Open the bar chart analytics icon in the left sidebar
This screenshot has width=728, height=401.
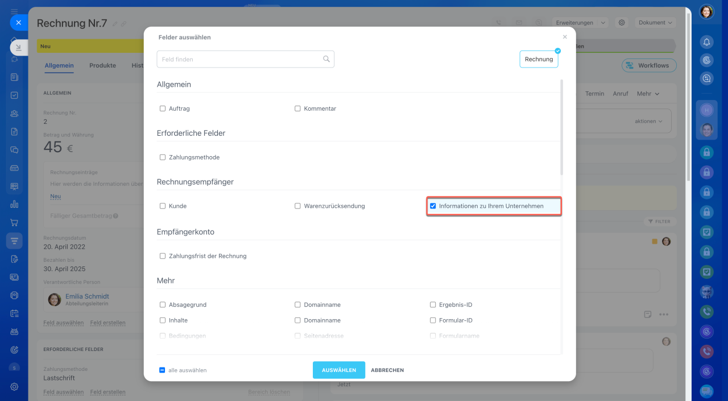tap(14, 204)
